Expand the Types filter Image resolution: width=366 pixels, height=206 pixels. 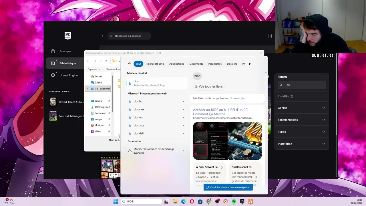(x=301, y=132)
